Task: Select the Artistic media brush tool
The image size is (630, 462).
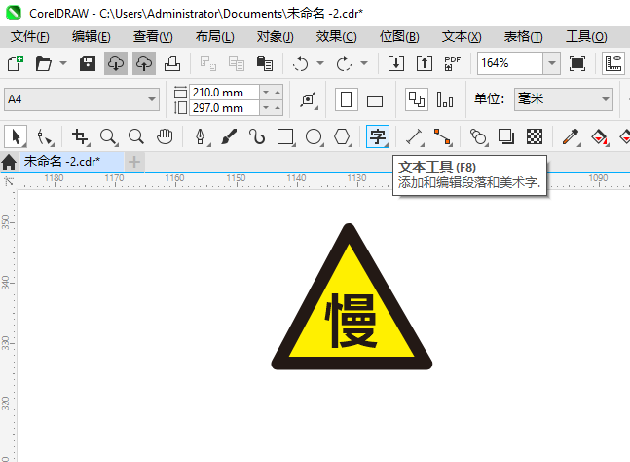Action: (229, 136)
